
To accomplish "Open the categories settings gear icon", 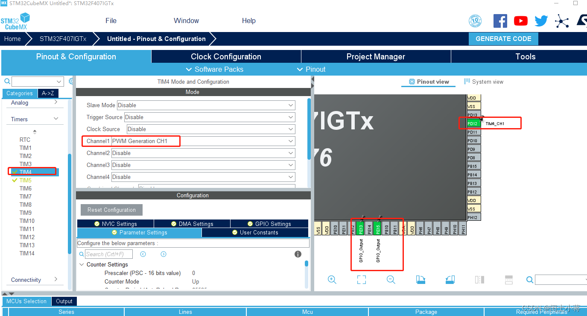I will coord(71,81).
